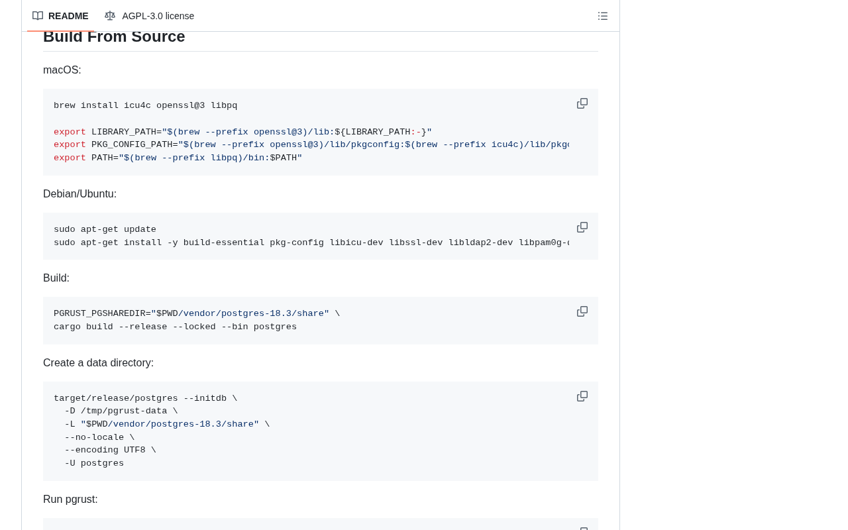Switch to the AGPL-3.0 license tab

150,16
